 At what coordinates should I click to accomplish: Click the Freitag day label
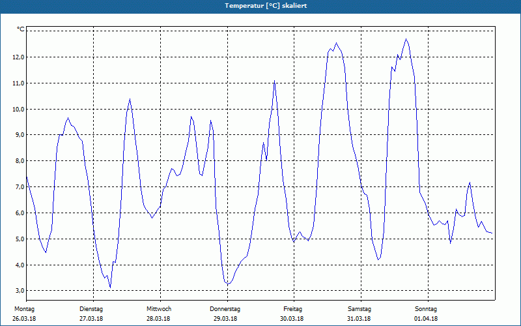(x=292, y=309)
